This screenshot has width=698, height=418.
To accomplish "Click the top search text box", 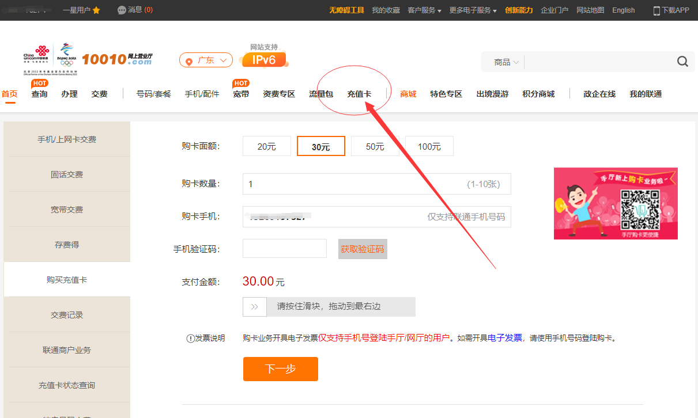I will tap(599, 62).
